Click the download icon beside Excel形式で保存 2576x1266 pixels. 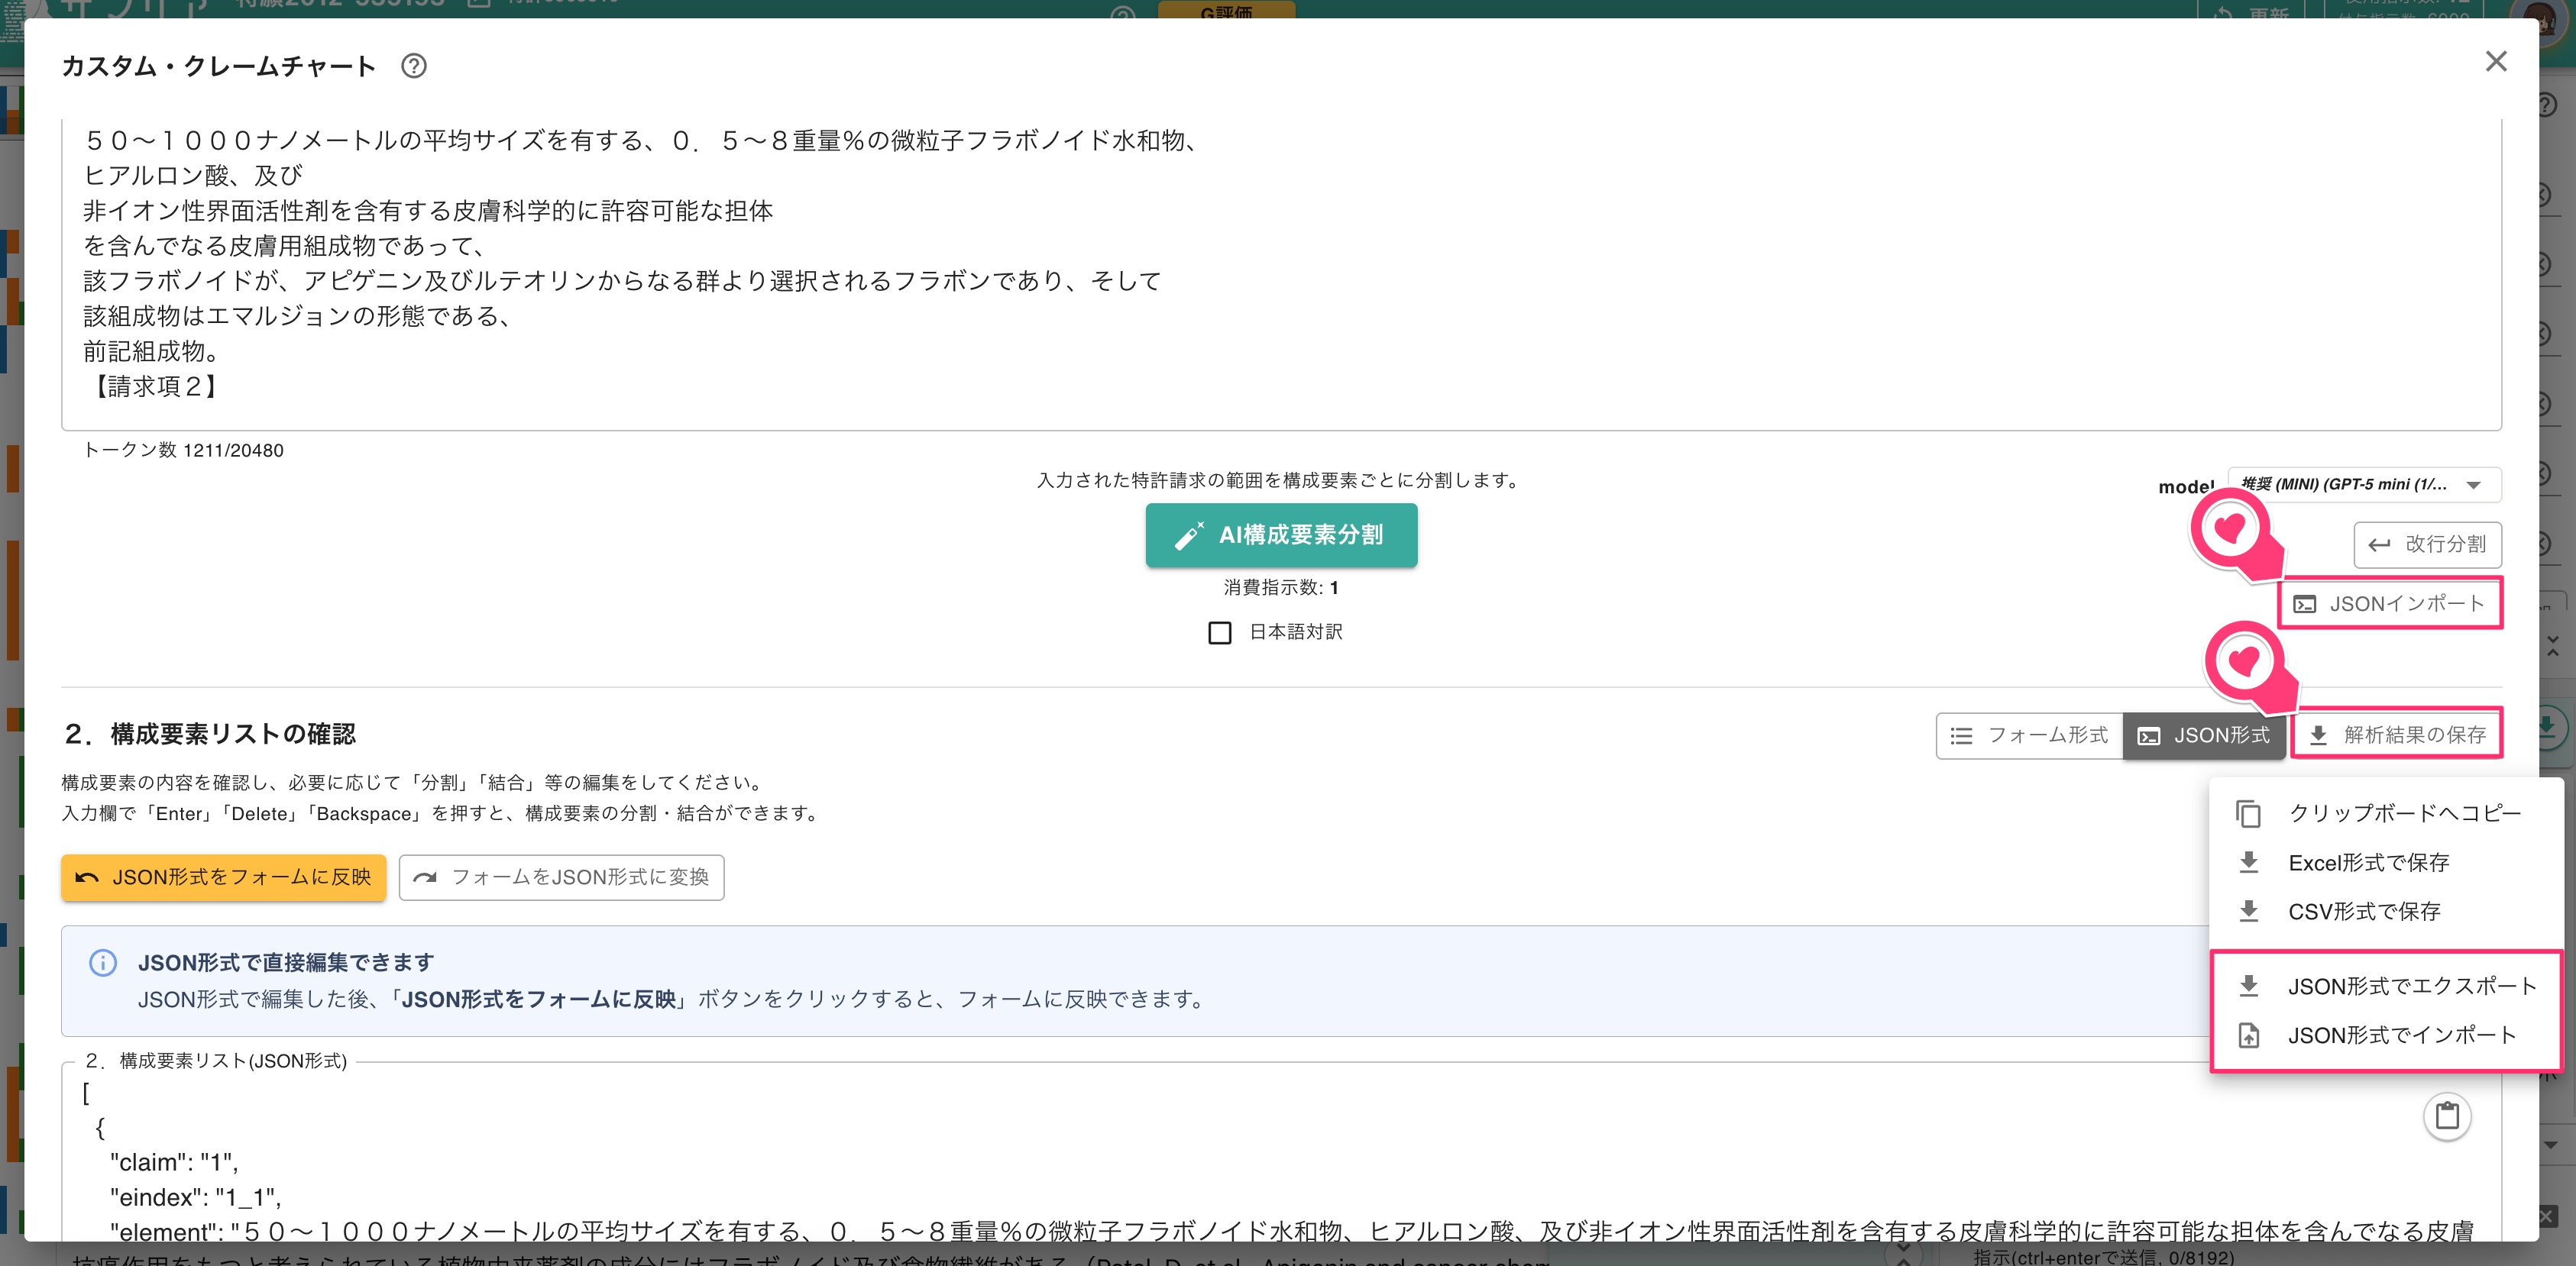click(2248, 862)
